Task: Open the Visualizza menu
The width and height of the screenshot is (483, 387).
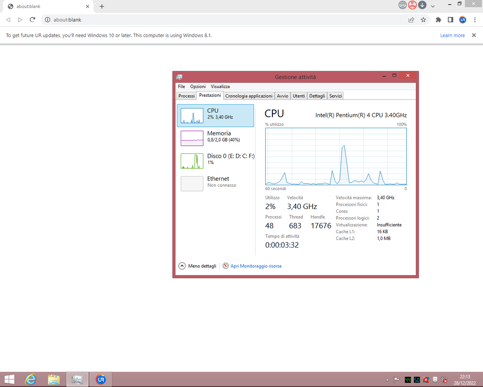Action: coord(220,87)
